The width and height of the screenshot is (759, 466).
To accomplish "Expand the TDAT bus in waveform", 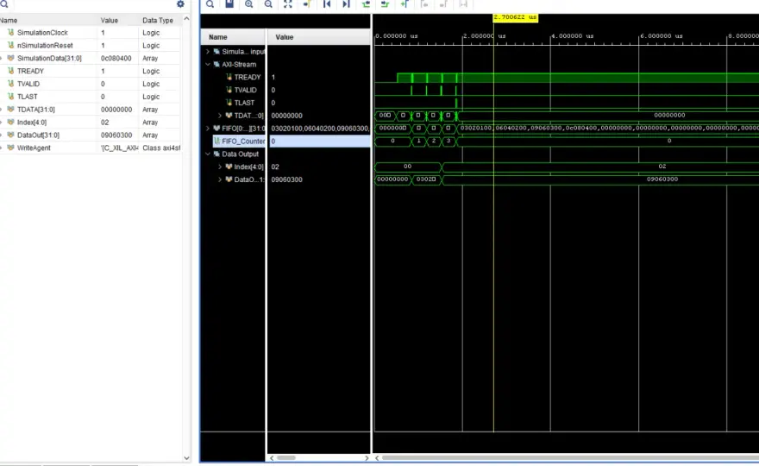I will click(x=220, y=116).
